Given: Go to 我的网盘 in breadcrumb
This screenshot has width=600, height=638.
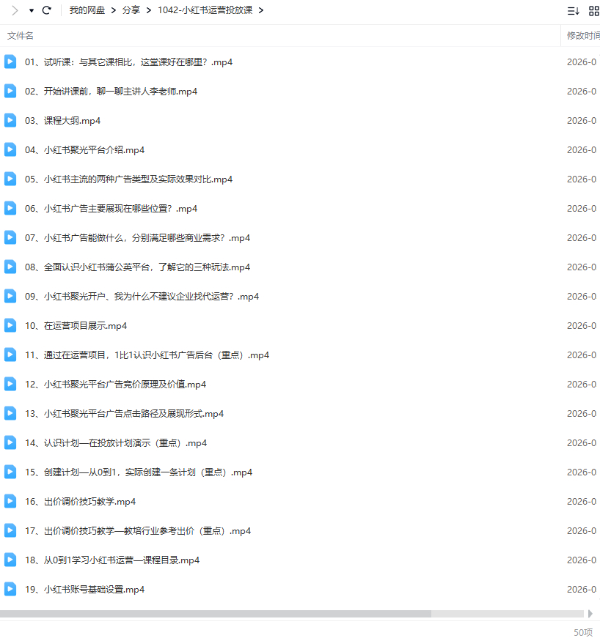Looking at the screenshot, I should coord(87,10).
